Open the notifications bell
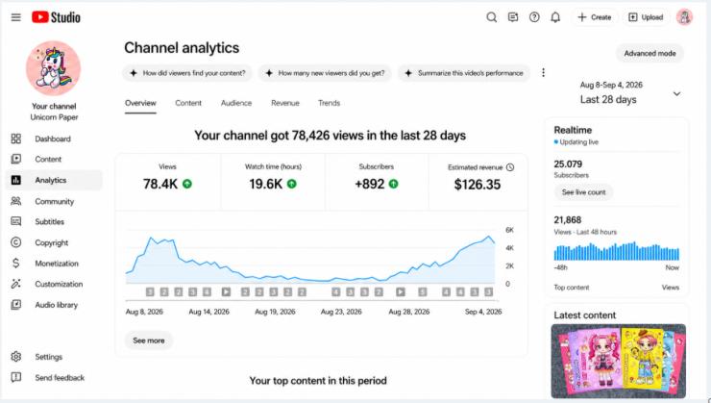Viewport: 711px width, 403px height. tap(555, 17)
